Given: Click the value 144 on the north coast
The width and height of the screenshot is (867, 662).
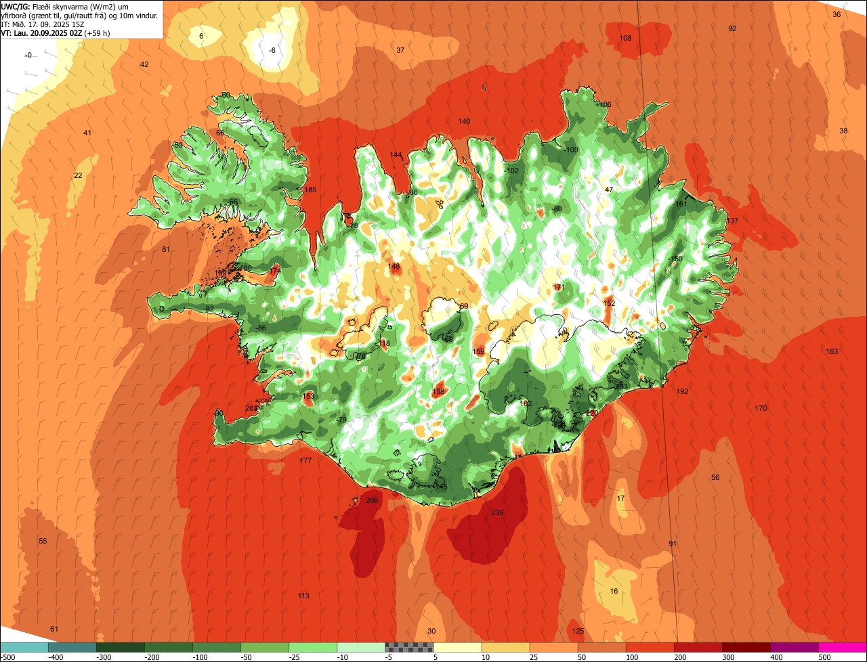Looking at the screenshot, I should [396, 154].
